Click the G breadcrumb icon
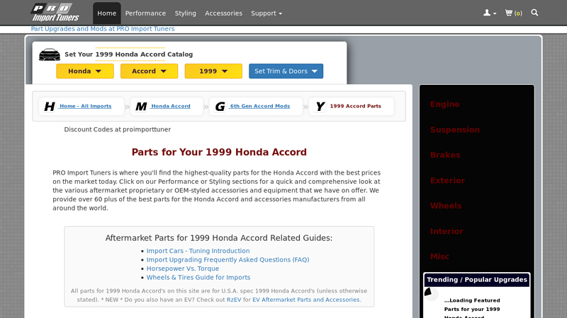This screenshot has height=318, width=567. click(x=220, y=107)
